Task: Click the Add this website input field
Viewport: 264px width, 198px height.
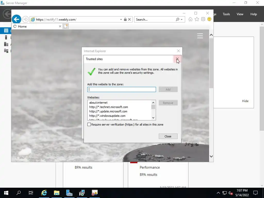Action: click(x=122, y=89)
